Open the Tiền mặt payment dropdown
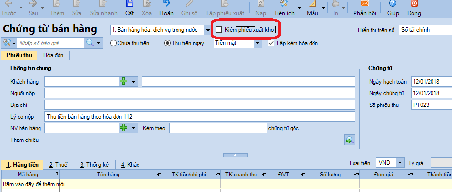452x192 pixels. pyautogui.click(x=257, y=43)
